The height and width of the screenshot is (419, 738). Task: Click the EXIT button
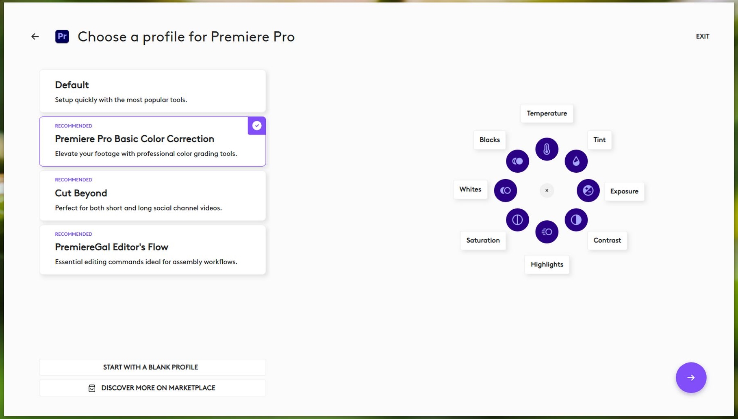(702, 36)
